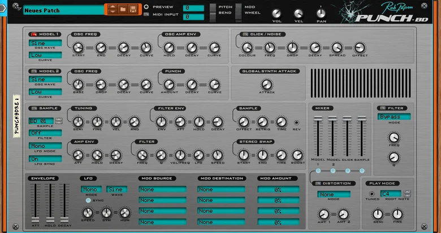This screenshot has width=441, height=233.
Task: Open the bottom LFO Mode Mono selector
Action: (91, 189)
